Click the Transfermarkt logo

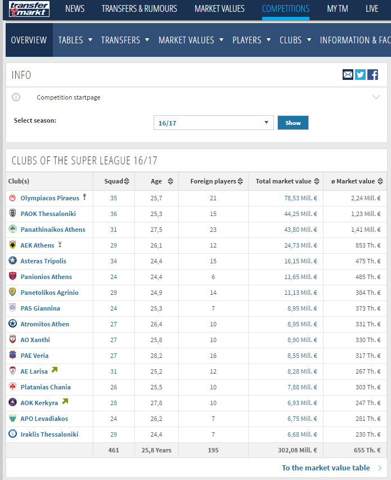[x=29, y=9]
